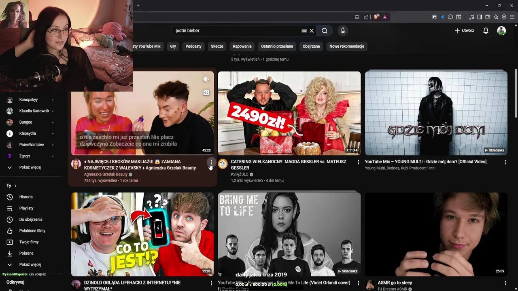Open the on-screen keyboard icon in the search box
Screen dimensions: 518x291
[304, 31]
